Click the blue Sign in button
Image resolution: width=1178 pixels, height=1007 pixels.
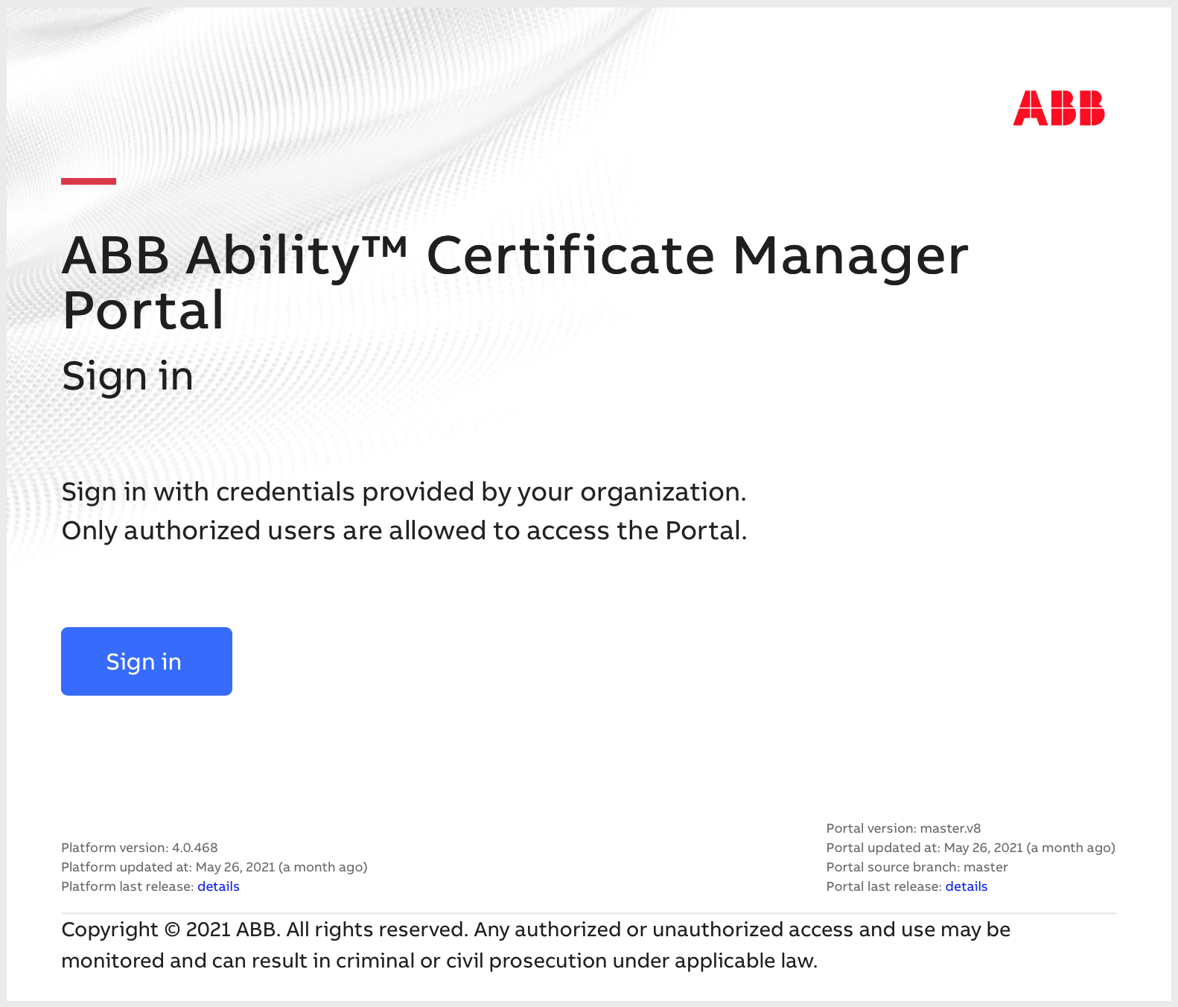[147, 661]
